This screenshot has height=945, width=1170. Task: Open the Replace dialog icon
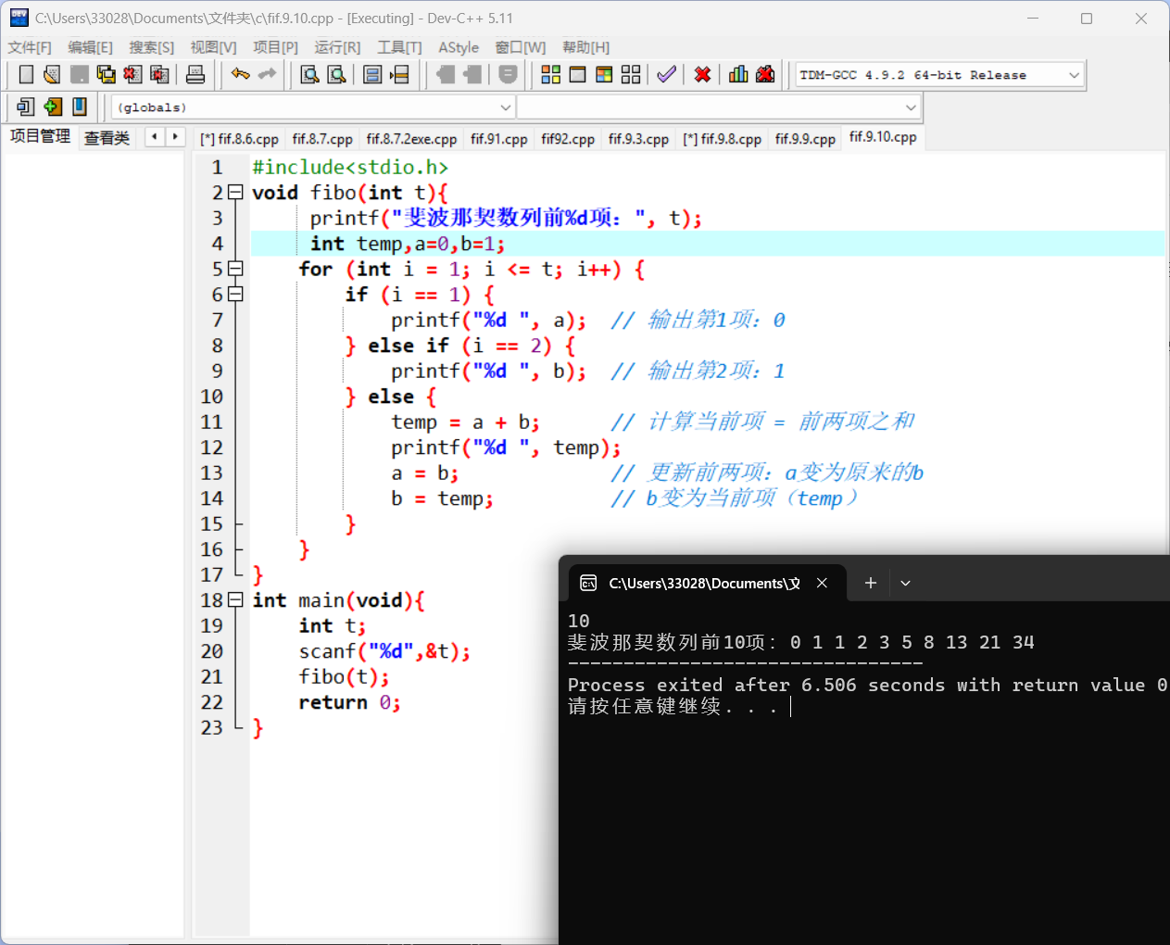tap(337, 75)
